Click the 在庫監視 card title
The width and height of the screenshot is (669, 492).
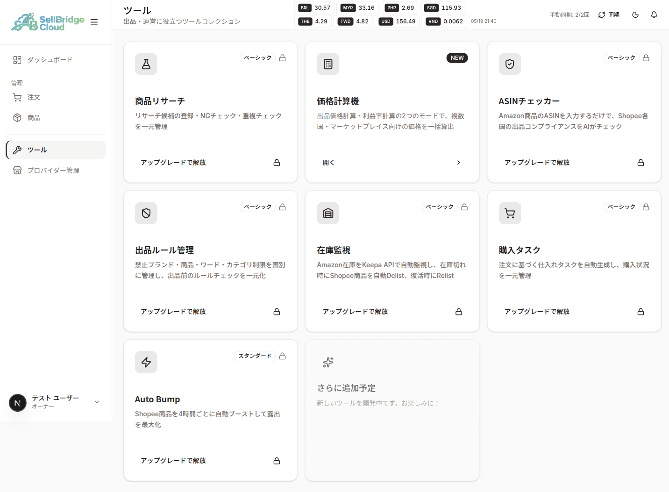pos(334,250)
